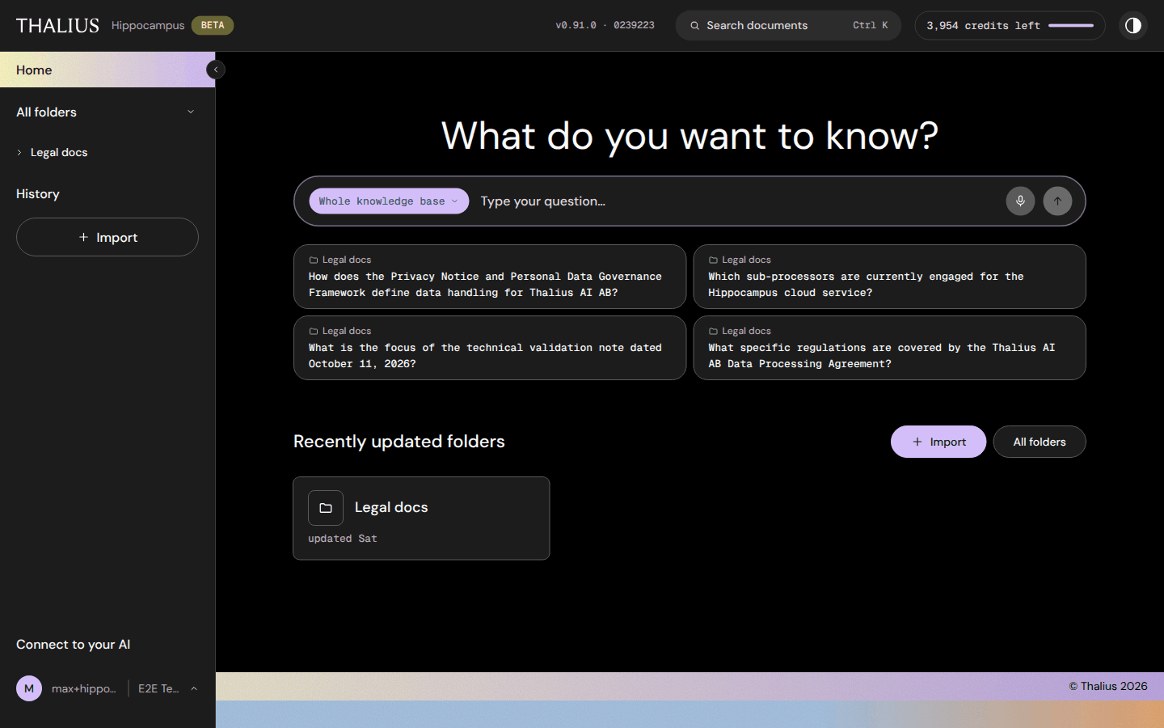Click the max+hippo... account name

(84, 688)
